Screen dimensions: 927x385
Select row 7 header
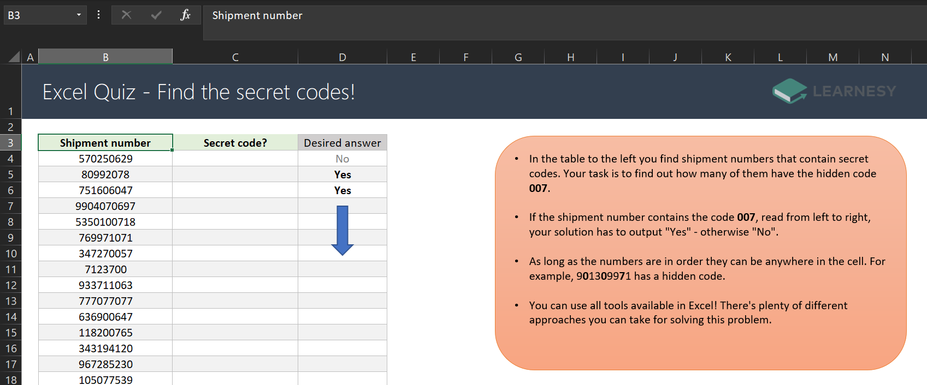(10, 206)
